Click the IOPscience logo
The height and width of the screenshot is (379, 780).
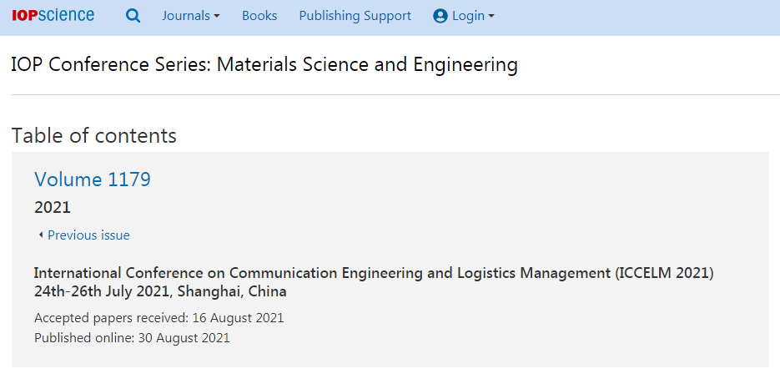pos(53,15)
